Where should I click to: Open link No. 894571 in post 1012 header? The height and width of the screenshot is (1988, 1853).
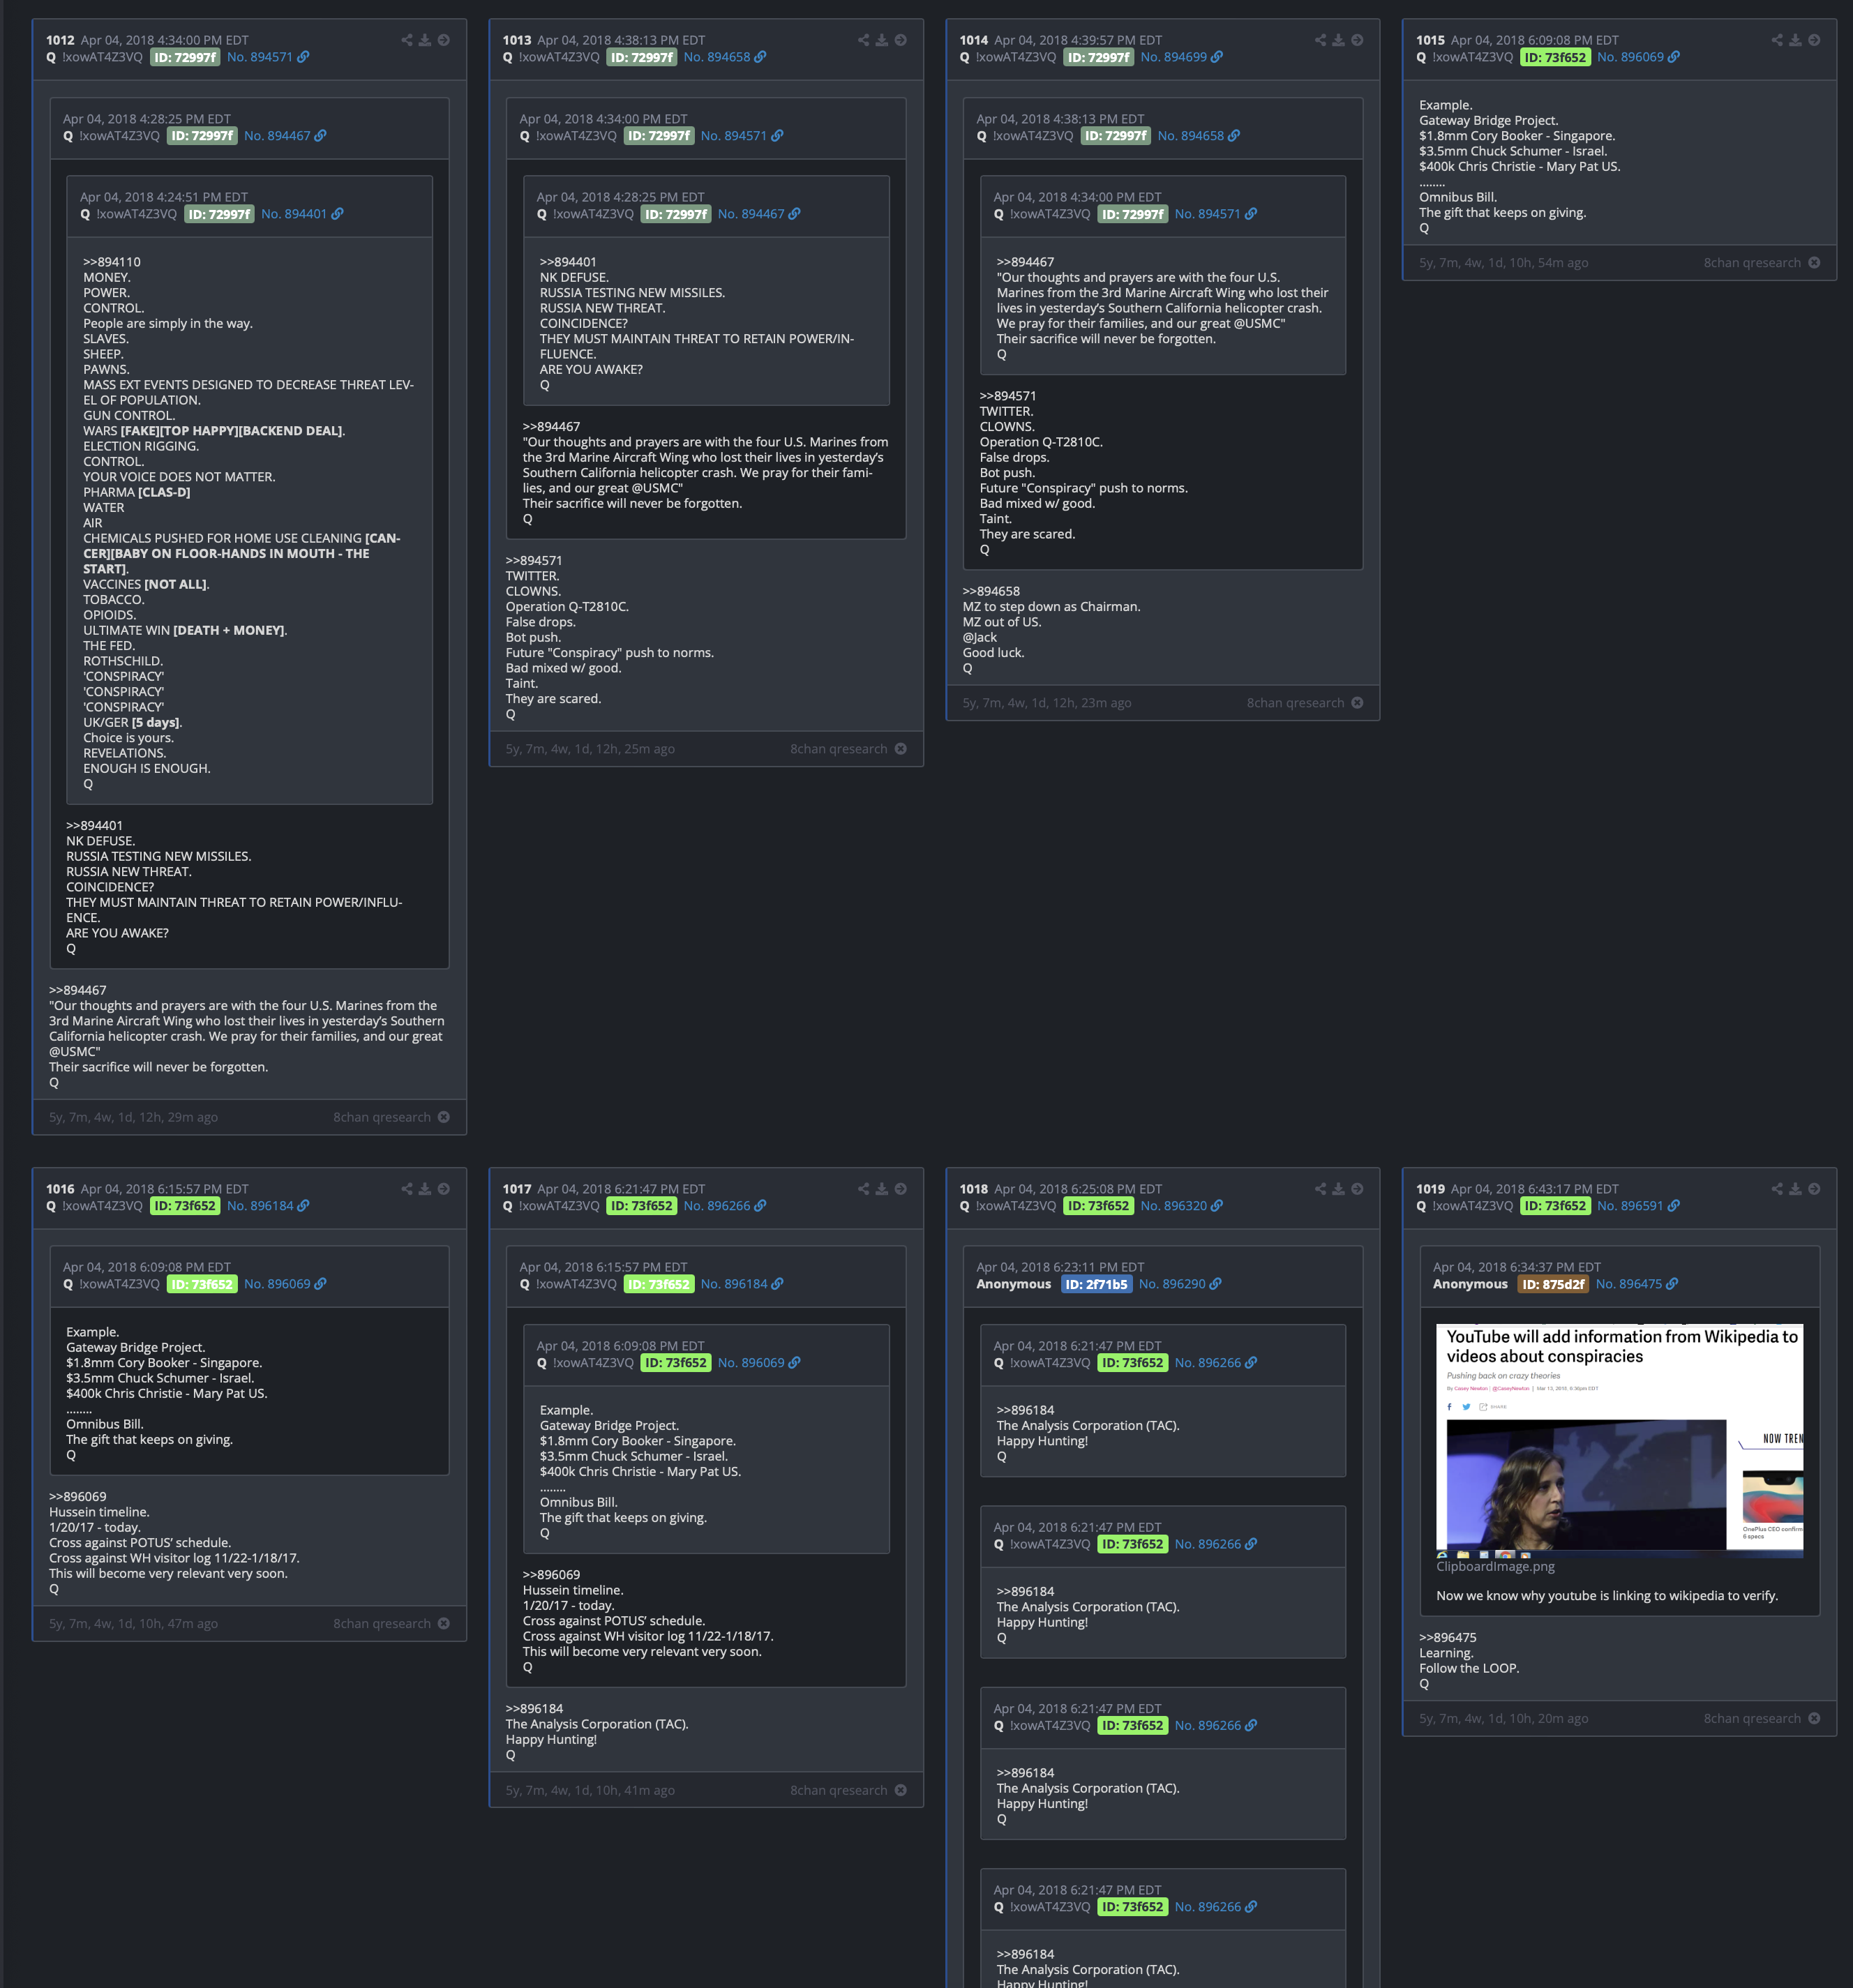(x=268, y=57)
